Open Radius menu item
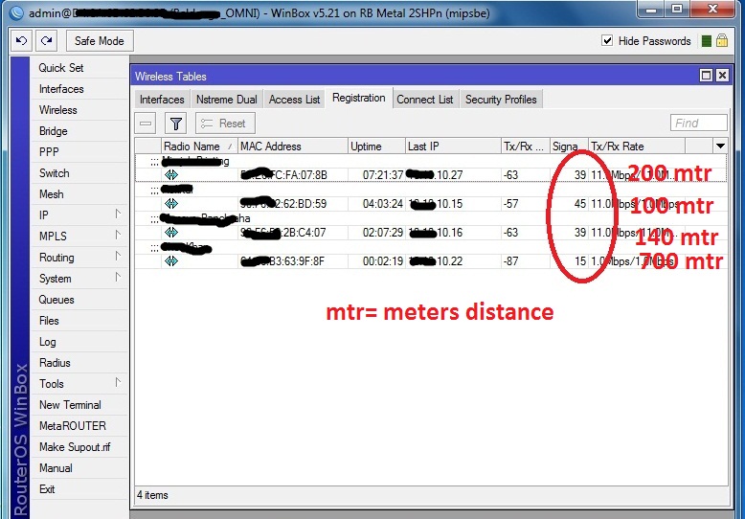The image size is (745, 519). [55, 363]
